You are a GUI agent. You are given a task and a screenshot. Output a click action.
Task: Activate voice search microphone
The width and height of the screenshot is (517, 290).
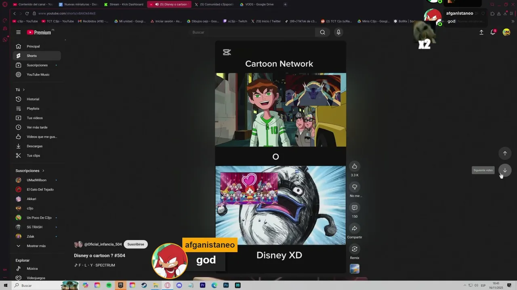tap(338, 32)
